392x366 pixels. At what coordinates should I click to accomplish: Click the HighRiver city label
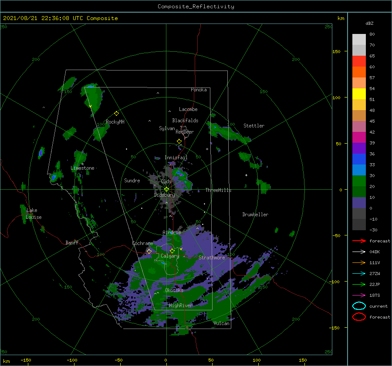(181, 306)
